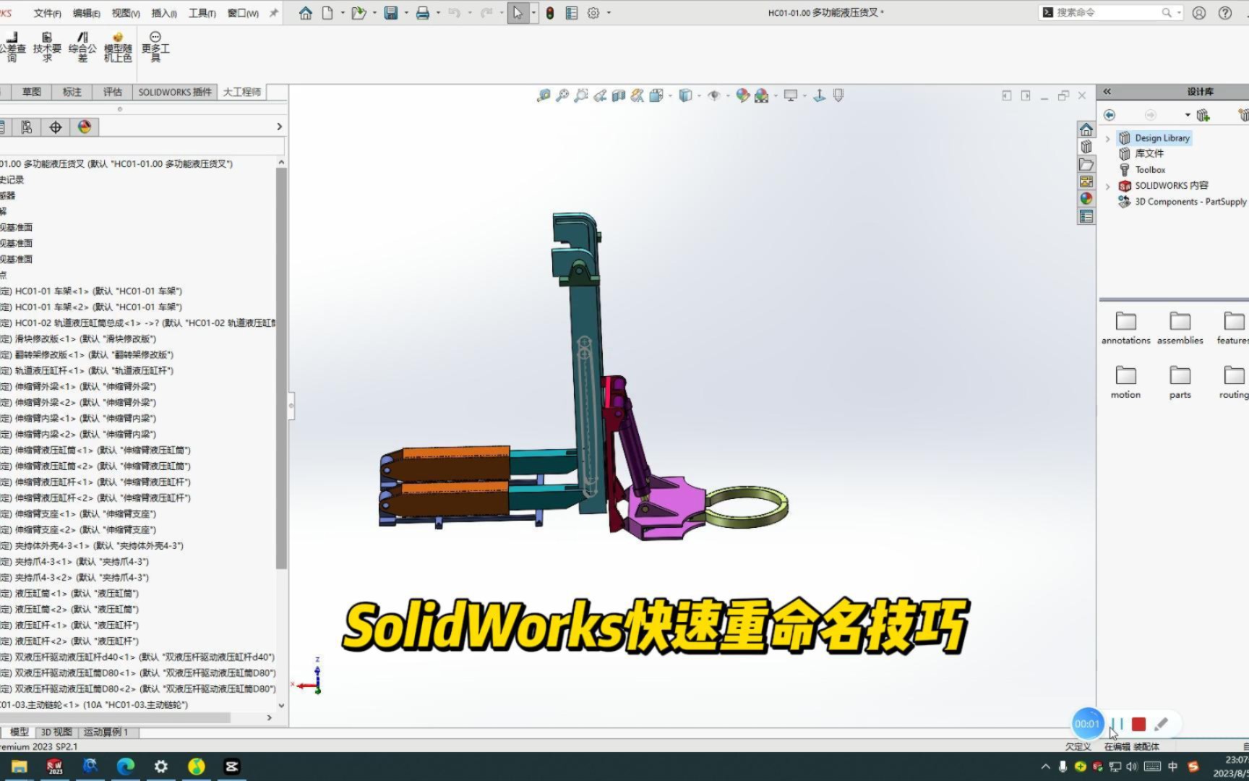
Task: Open the SOLIDWORKS Resources home tab in task pane
Action: 1086,129
